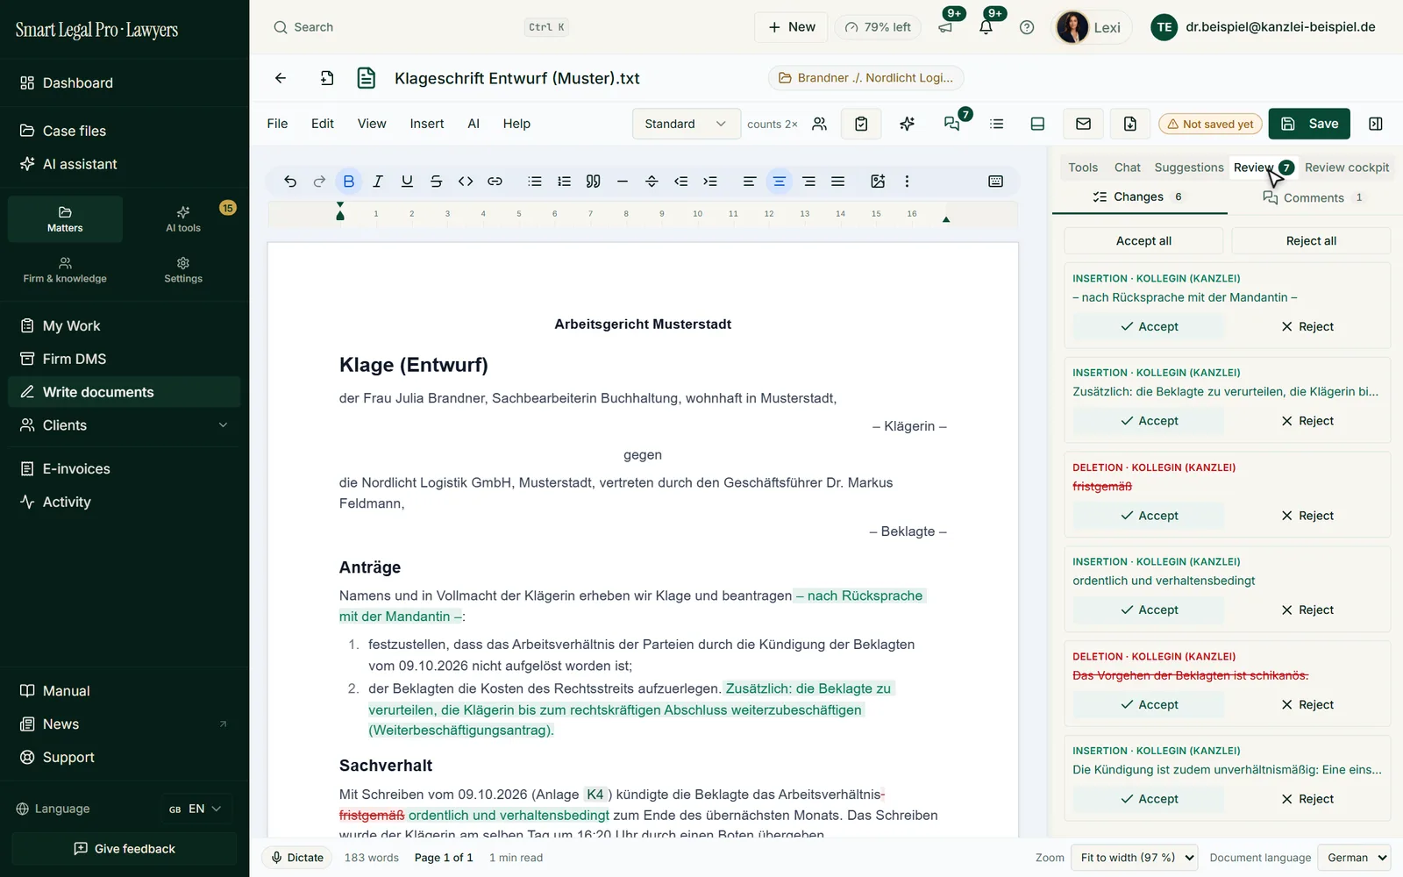Click the Save button
Screen dimensions: 1403x877
tap(1309, 124)
